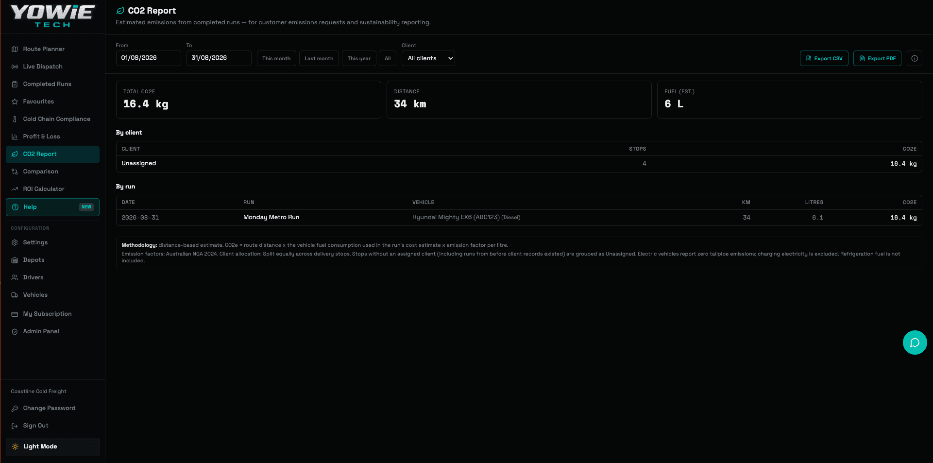Click Settings gear icon
This screenshot has height=463, width=933.
tap(15, 242)
